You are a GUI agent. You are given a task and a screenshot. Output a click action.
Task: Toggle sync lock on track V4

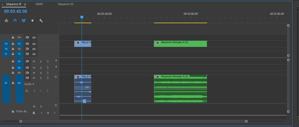[27, 37]
